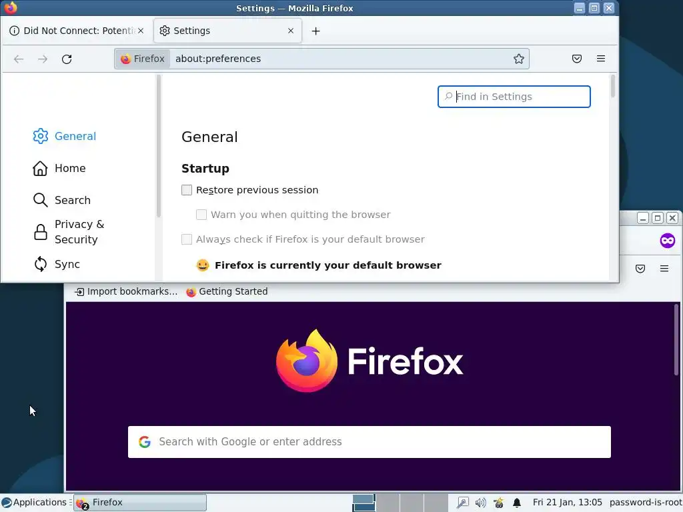The height and width of the screenshot is (512, 683).
Task: Open General settings in the sidebar
Action: (65, 136)
